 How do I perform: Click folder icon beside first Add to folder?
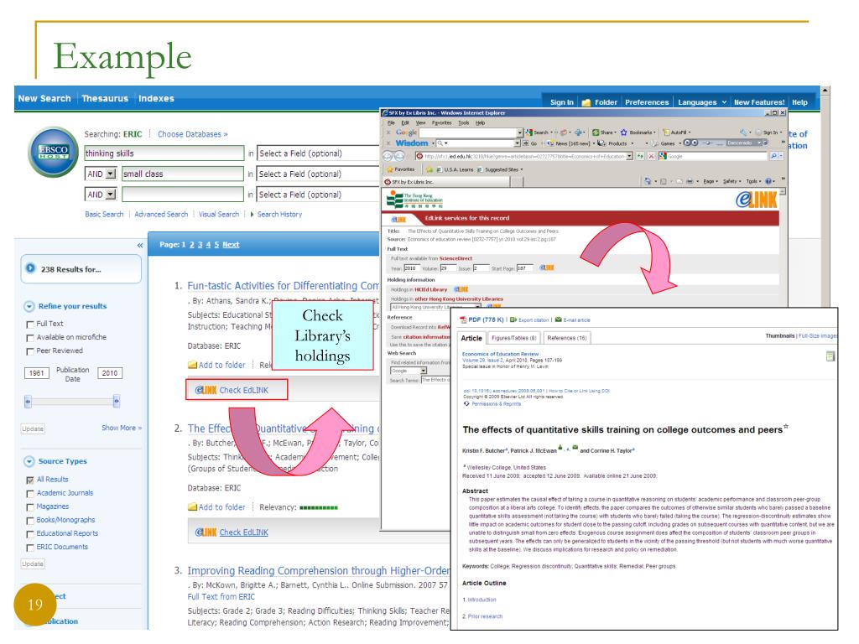[192, 365]
